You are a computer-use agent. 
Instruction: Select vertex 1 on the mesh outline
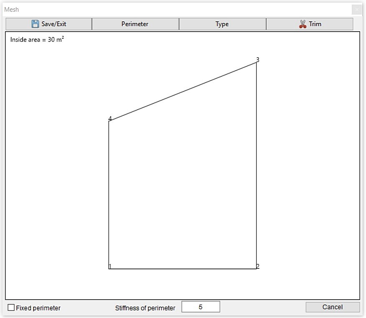click(109, 268)
